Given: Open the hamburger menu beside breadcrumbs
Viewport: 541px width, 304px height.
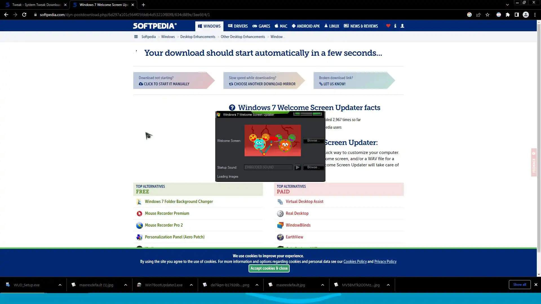Looking at the screenshot, I should coord(136,37).
